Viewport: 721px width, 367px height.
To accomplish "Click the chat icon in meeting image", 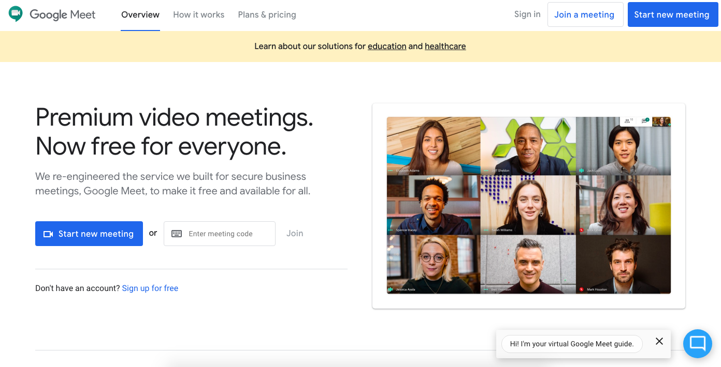I will coord(645,120).
